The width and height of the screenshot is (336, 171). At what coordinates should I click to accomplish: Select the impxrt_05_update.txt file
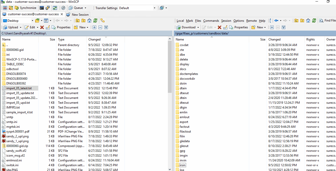click(20, 93)
